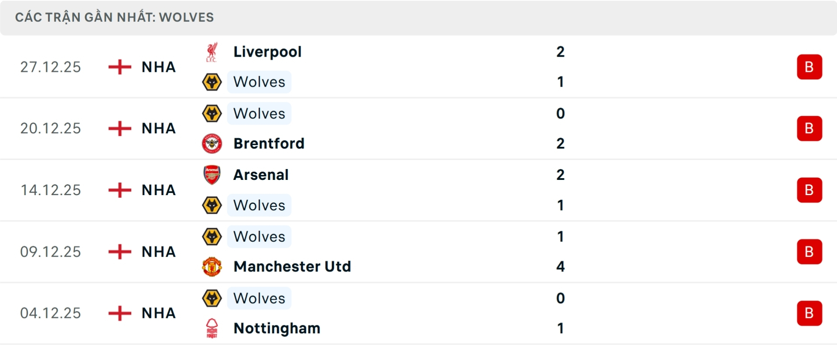Expand the CÁC TRẬN GẦN NHẤT: WOLVES header
Image resolution: width=837 pixels, height=345 pixels.
pos(114,17)
